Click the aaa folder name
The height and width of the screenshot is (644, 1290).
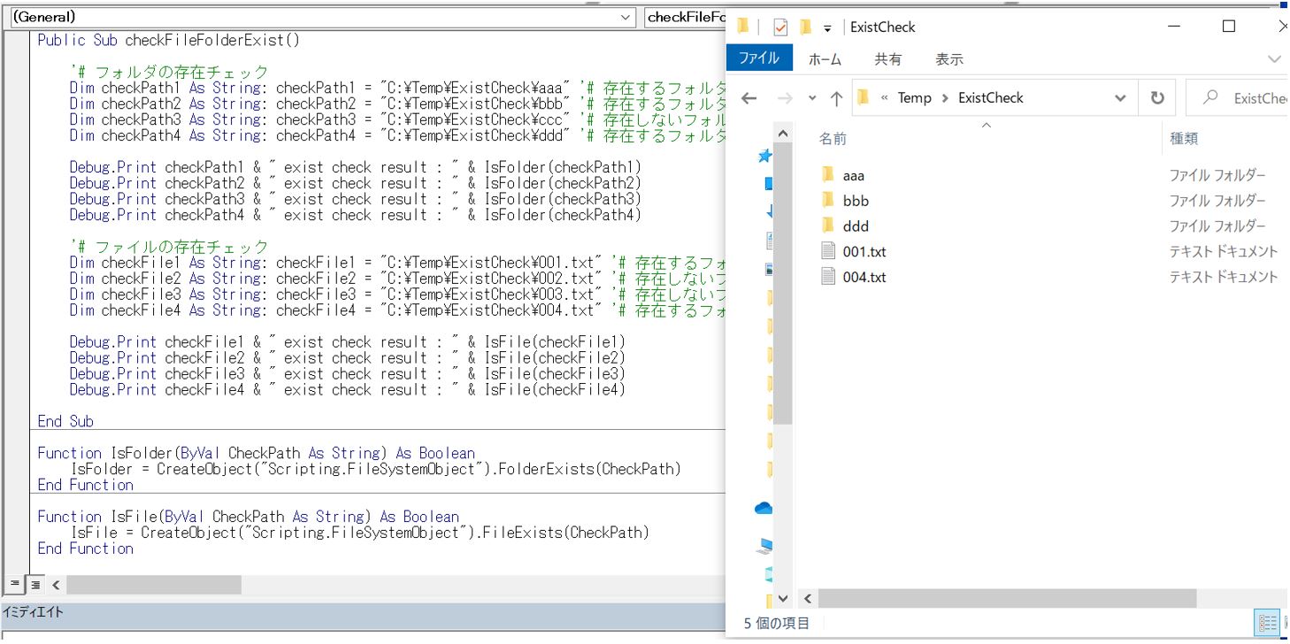(854, 175)
